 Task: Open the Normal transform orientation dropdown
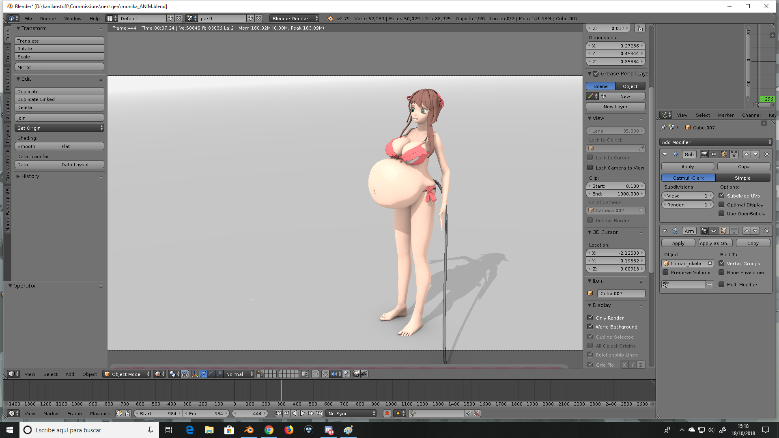tap(239, 374)
